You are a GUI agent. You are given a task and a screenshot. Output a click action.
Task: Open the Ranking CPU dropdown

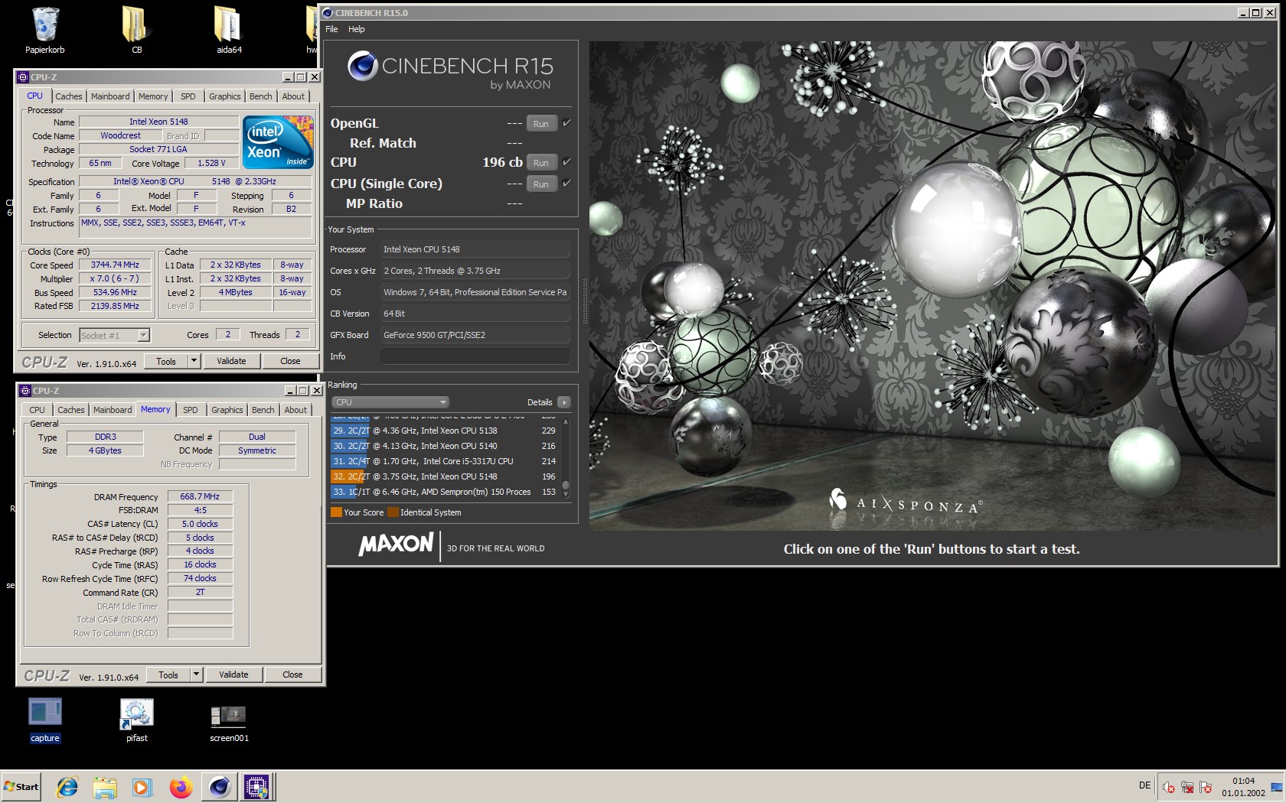[x=390, y=402]
